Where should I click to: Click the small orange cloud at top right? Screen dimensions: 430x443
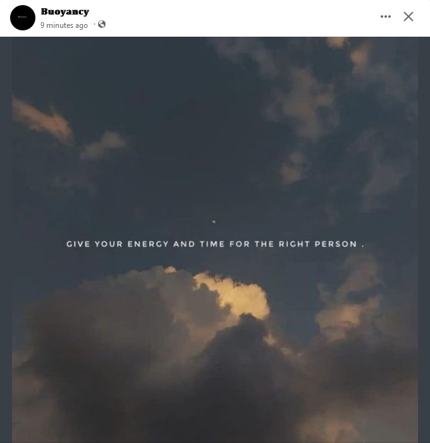click(337, 42)
